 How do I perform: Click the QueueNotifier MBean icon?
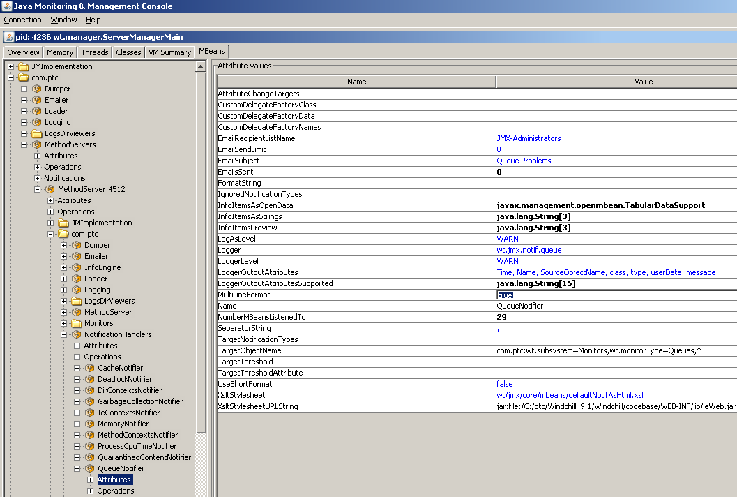click(x=90, y=469)
